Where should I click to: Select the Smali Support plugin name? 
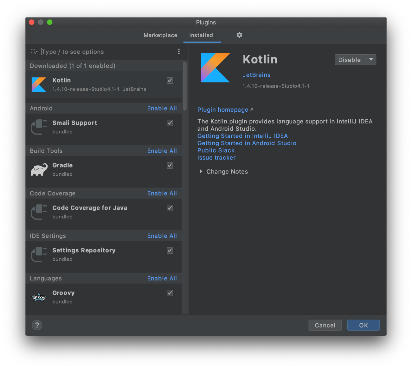[x=75, y=123]
